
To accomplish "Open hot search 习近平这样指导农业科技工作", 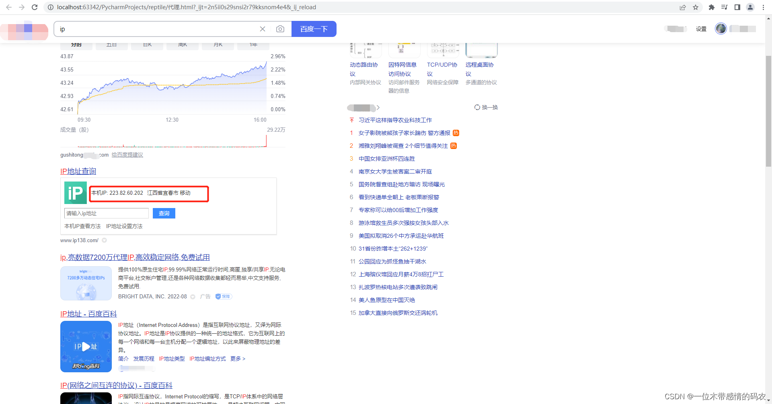I will (x=395, y=120).
